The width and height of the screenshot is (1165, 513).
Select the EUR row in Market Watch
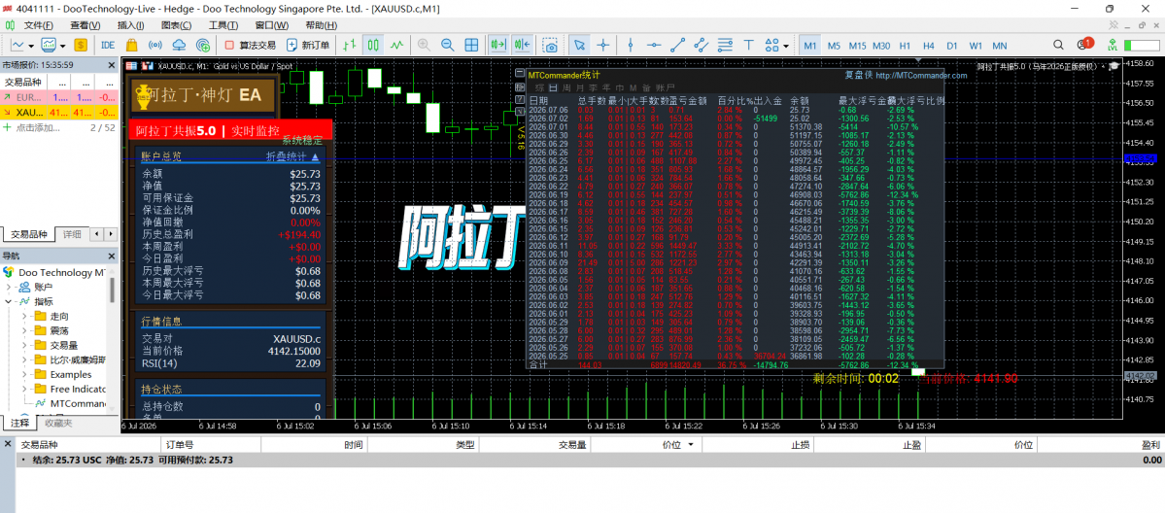point(59,97)
